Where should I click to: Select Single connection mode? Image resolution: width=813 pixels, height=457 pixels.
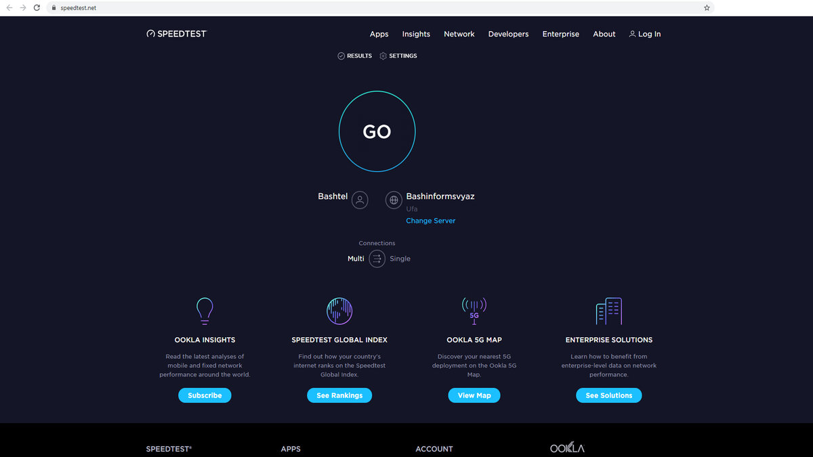click(x=400, y=259)
